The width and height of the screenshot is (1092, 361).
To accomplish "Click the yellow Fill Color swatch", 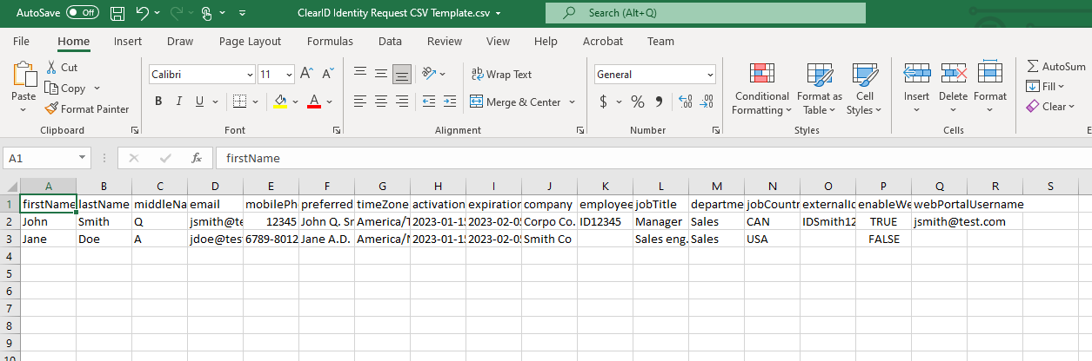I will pyautogui.click(x=280, y=102).
